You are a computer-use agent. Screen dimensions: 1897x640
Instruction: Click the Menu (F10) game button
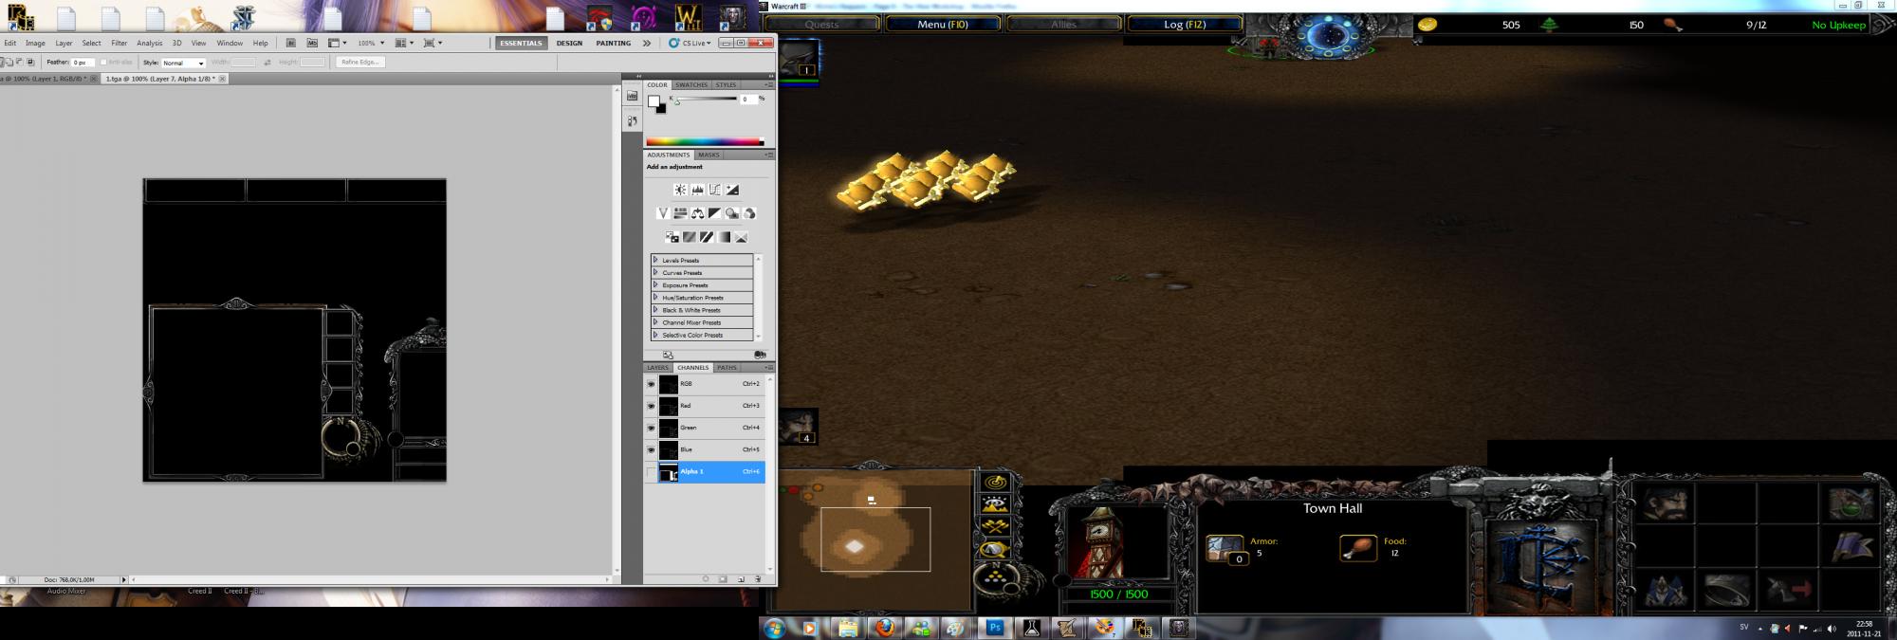point(943,25)
